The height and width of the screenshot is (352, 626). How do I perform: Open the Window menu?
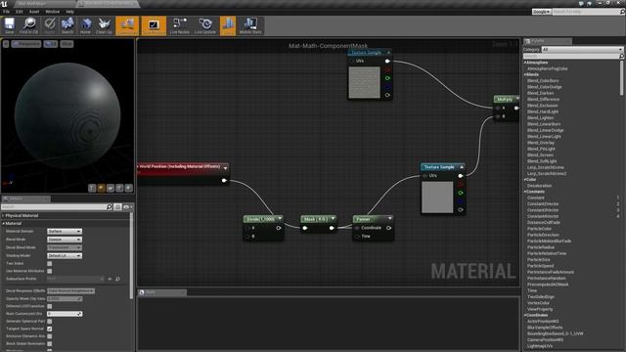coord(52,12)
